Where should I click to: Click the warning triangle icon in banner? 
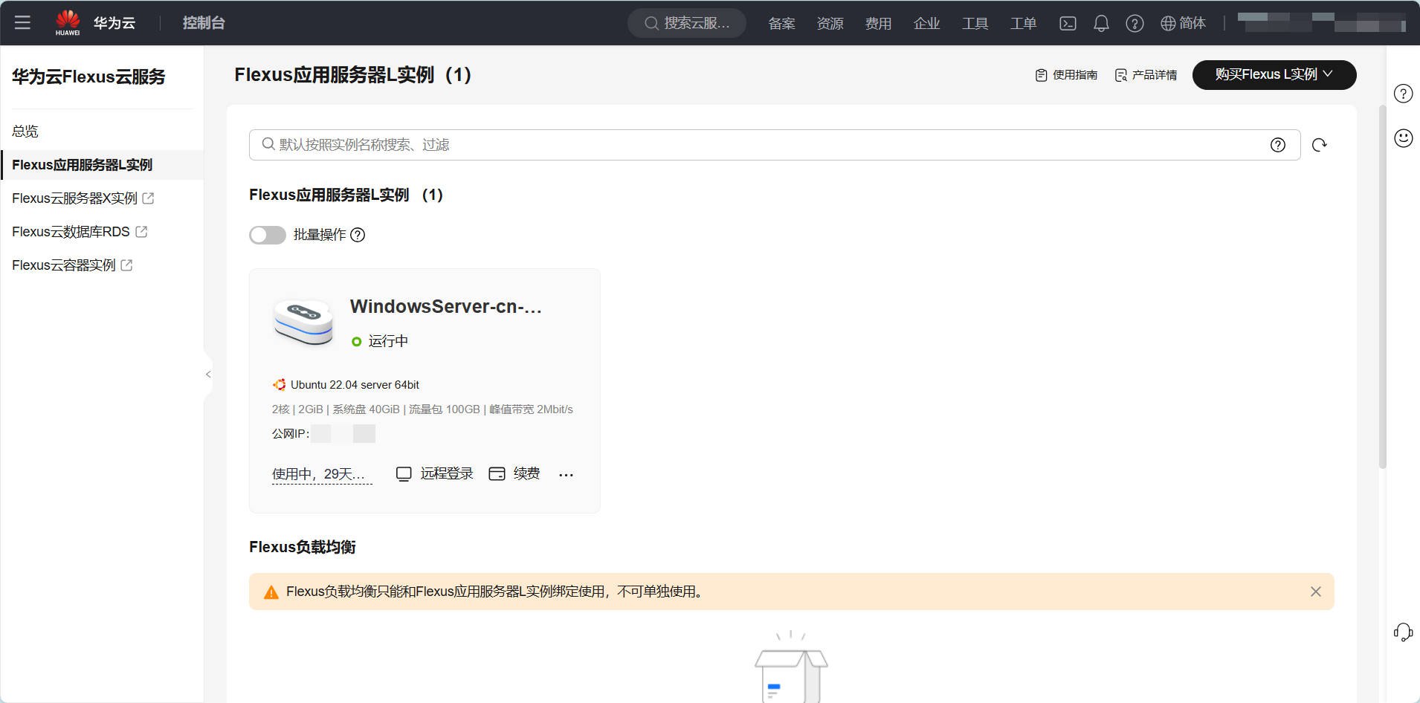click(x=271, y=592)
